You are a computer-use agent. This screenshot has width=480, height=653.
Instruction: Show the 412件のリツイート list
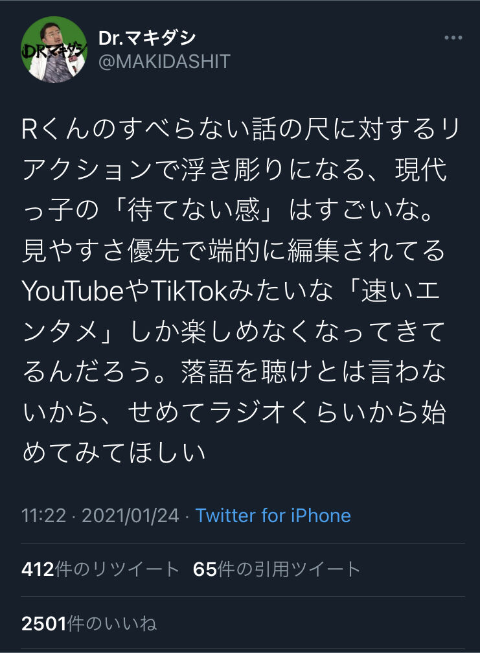tap(100, 569)
